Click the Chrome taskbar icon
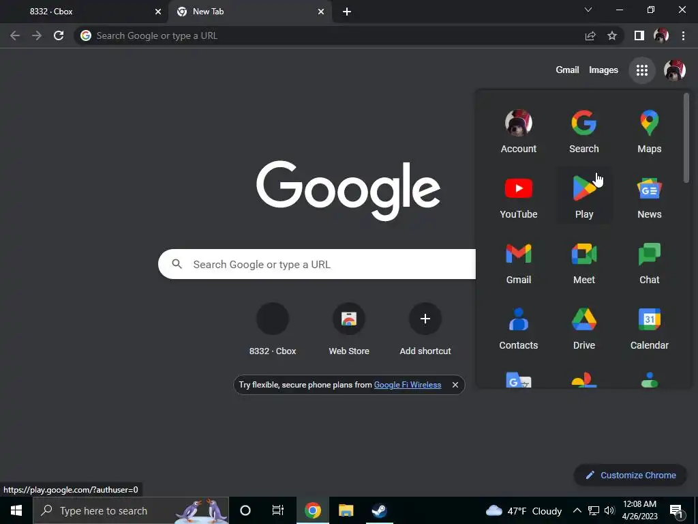Screen dimensions: 698x524 pos(312,510)
